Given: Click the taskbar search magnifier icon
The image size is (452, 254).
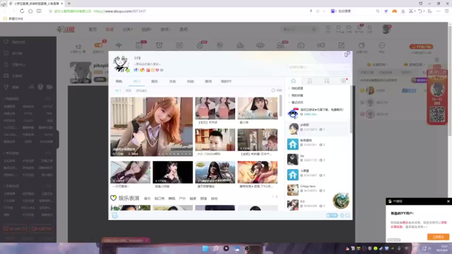Looking at the screenshot, I should [216, 248].
